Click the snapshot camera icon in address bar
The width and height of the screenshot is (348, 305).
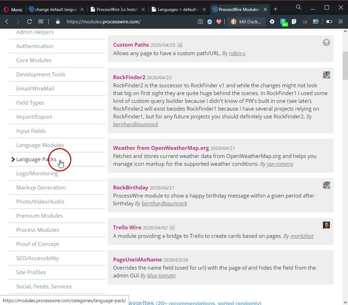click(x=200, y=22)
